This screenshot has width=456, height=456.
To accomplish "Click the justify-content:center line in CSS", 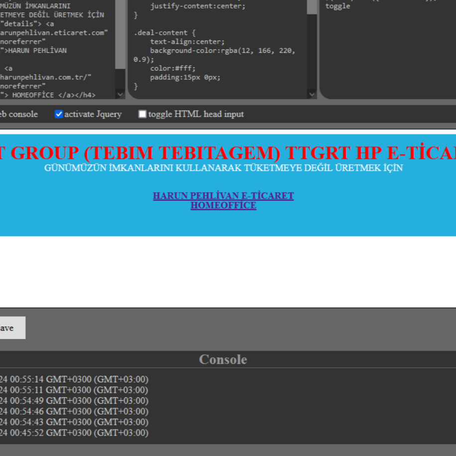I will pos(198,6).
